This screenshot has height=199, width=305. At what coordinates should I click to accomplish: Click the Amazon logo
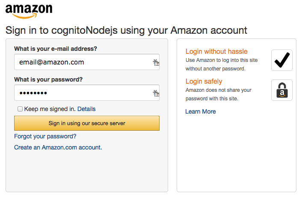29,11
